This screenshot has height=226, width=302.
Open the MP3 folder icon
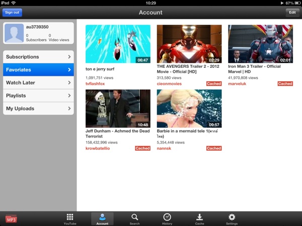pos(11,219)
